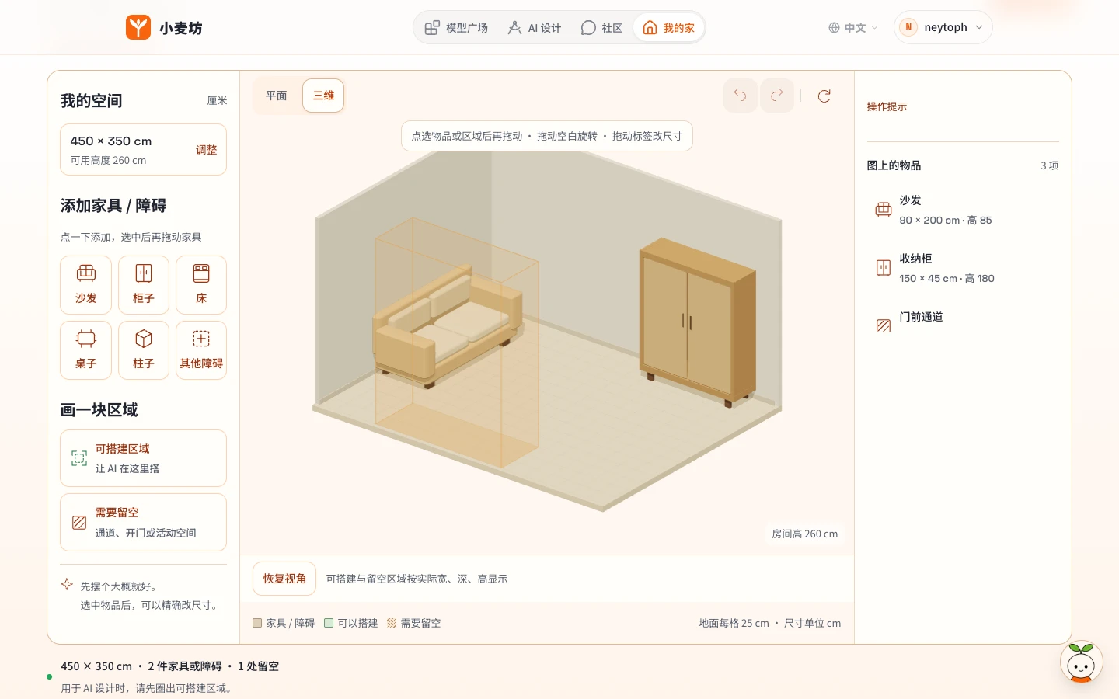Expand the neytoph account menu chevron
This screenshot has width=1119, height=699.
click(x=979, y=27)
